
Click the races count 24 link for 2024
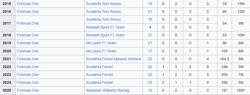pos(150,82)
